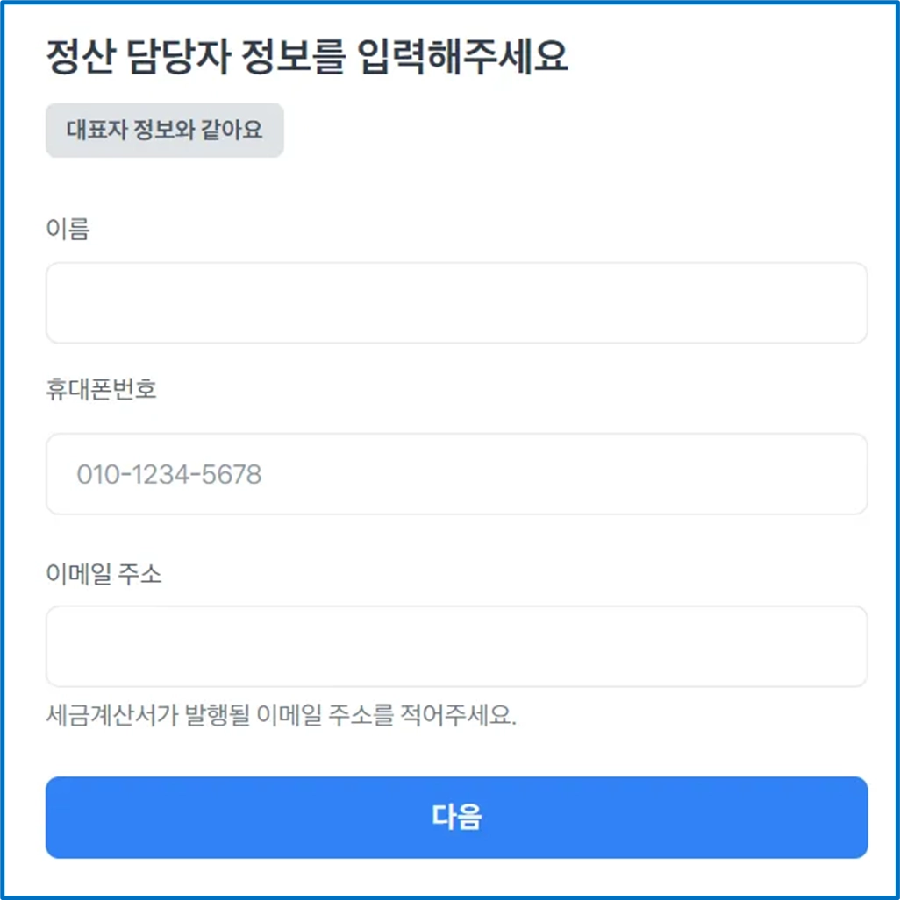
Task: Focus the 이메일 주소 input field
Action: point(456,647)
